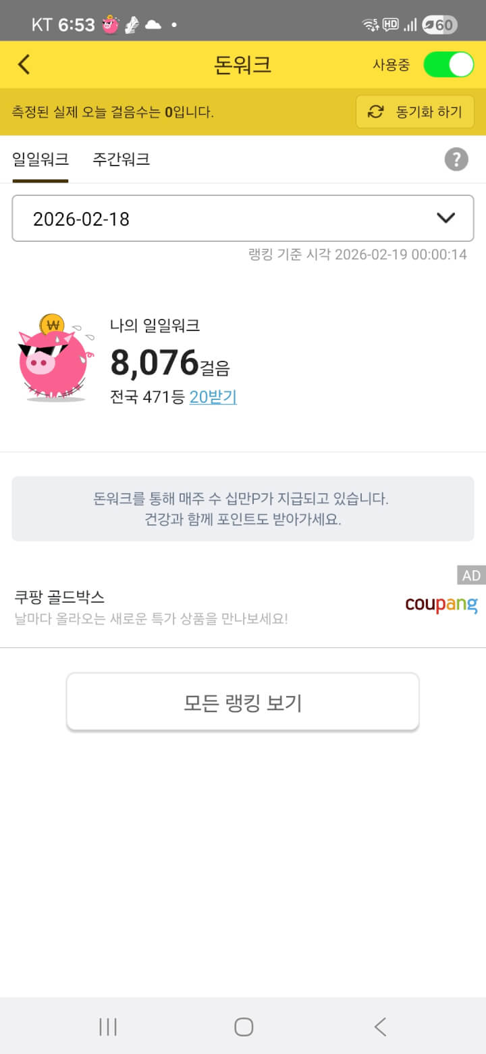Screen dimensions: 486x1054
Task: Toggle the 사용중 switch off
Action: 448,65
